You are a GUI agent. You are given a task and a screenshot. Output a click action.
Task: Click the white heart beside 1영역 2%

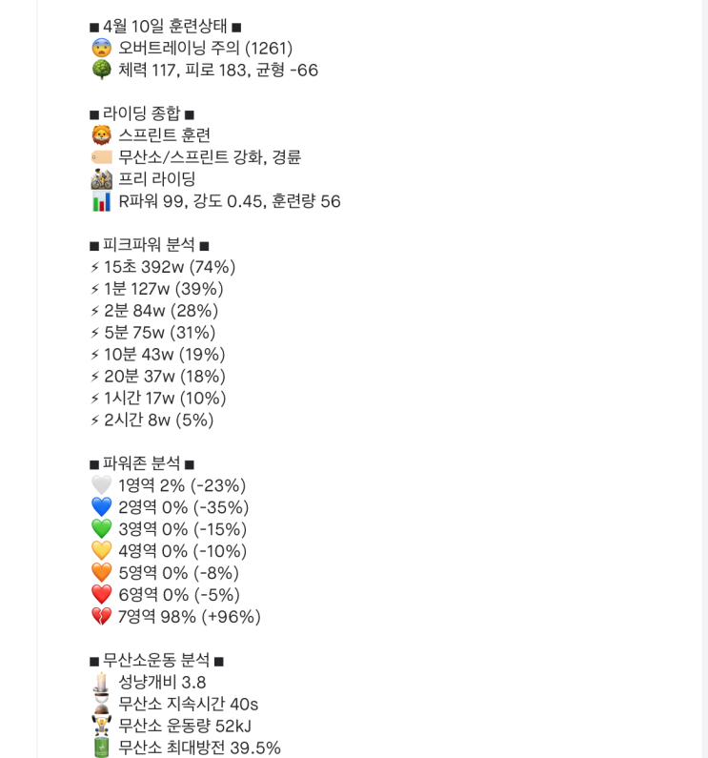tap(101, 485)
